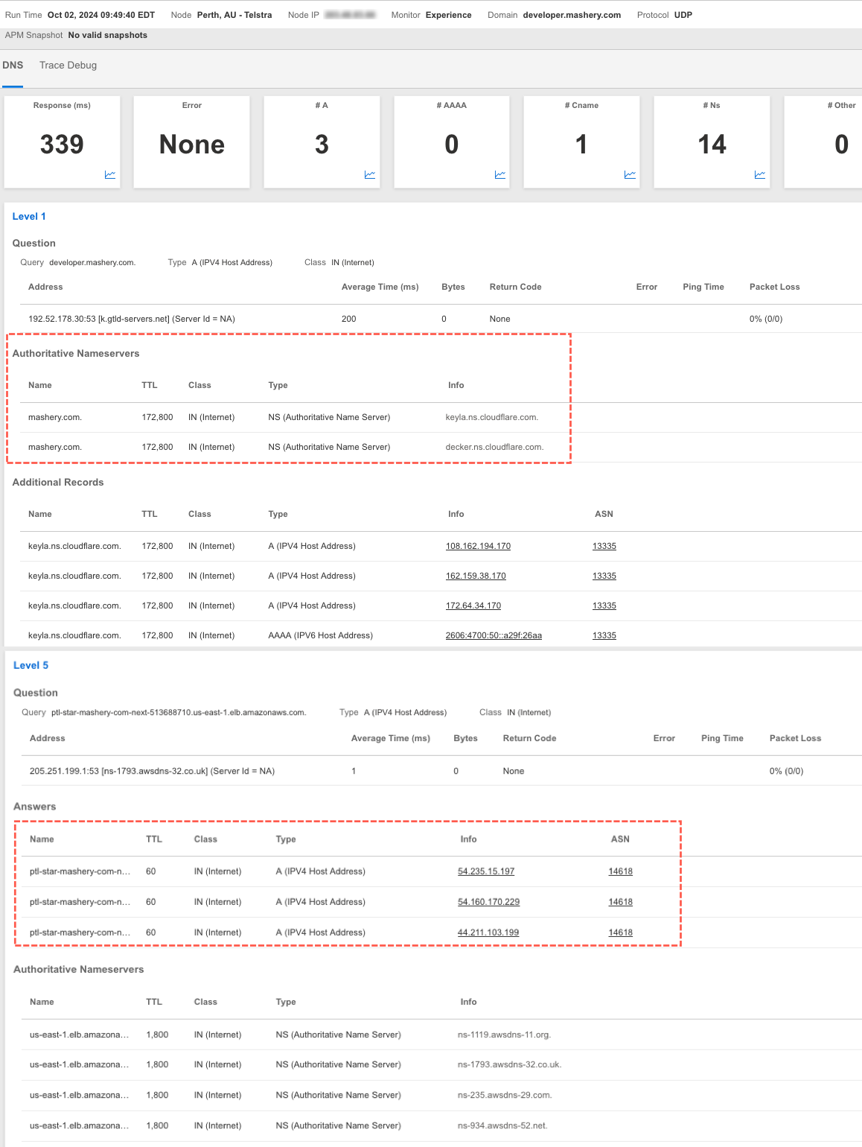Click the Average Time (ms) header in Level 1
The image size is (862, 1147).
click(x=380, y=287)
